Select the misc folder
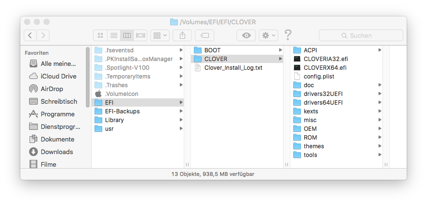This screenshot has width=427, height=204. tap(336, 120)
